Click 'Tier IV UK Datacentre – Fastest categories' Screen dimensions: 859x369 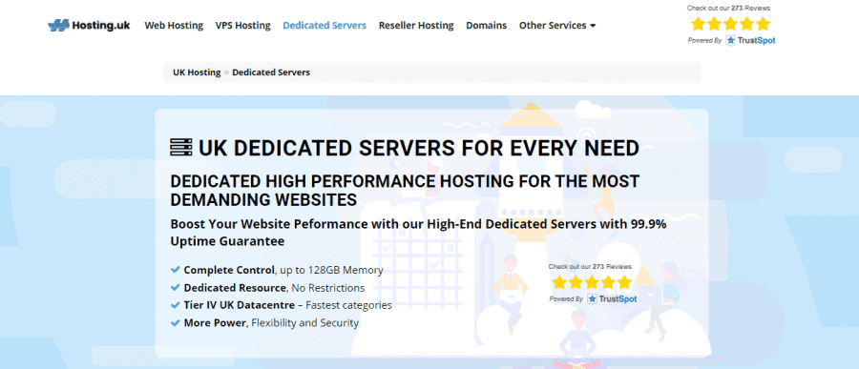pos(287,305)
